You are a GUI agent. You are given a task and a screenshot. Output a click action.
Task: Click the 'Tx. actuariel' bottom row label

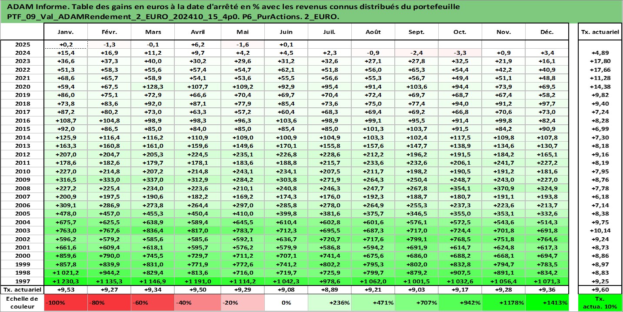coord(22,290)
